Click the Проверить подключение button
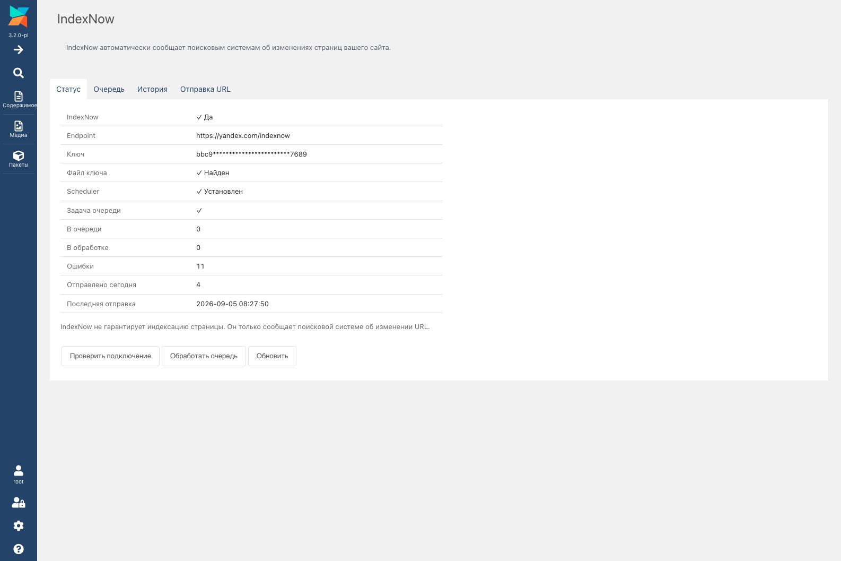Viewport: 841px width, 561px height. pyautogui.click(x=110, y=356)
